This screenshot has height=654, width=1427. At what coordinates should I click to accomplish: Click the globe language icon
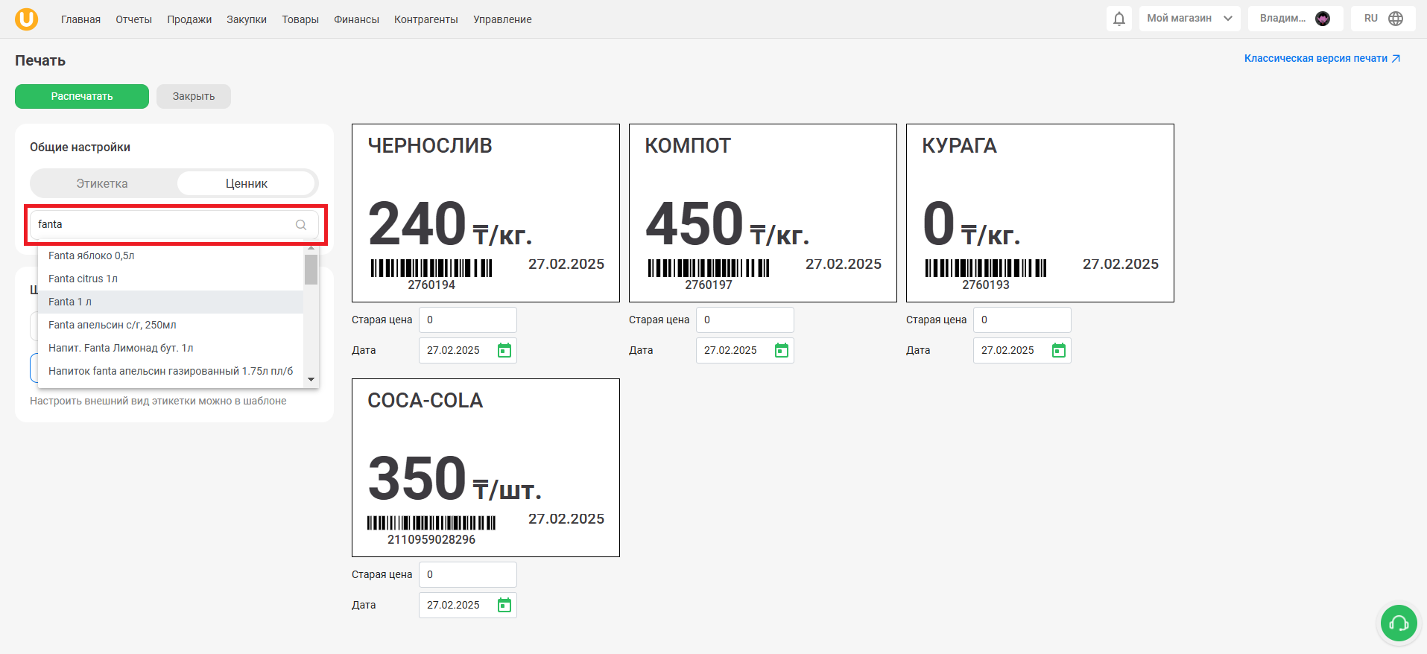(1396, 19)
